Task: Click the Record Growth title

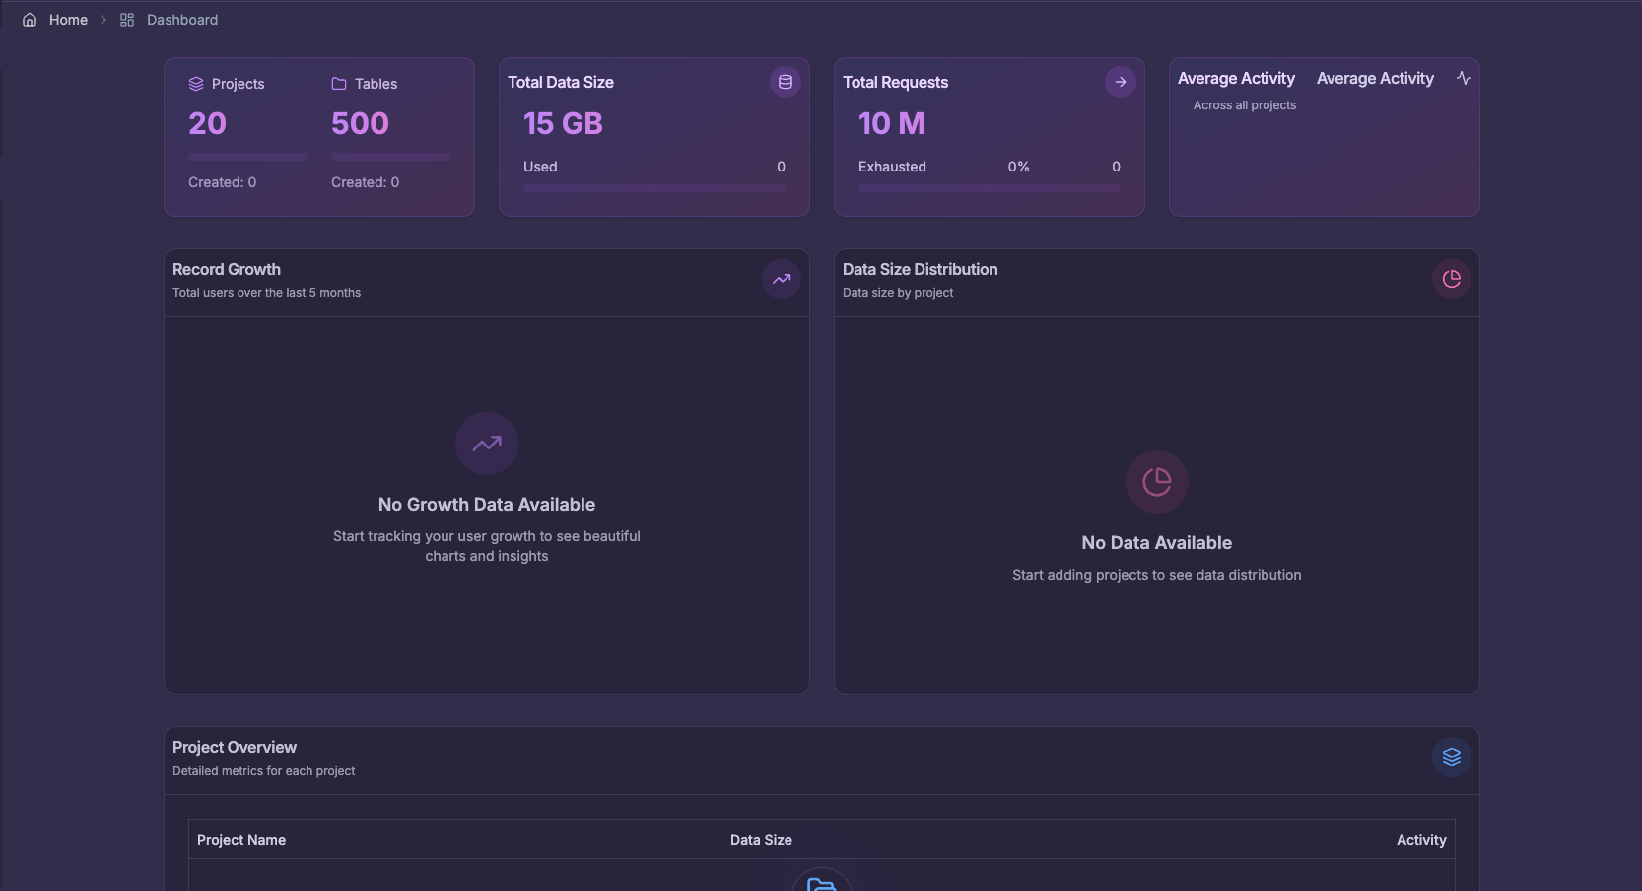Action: pos(227,269)
